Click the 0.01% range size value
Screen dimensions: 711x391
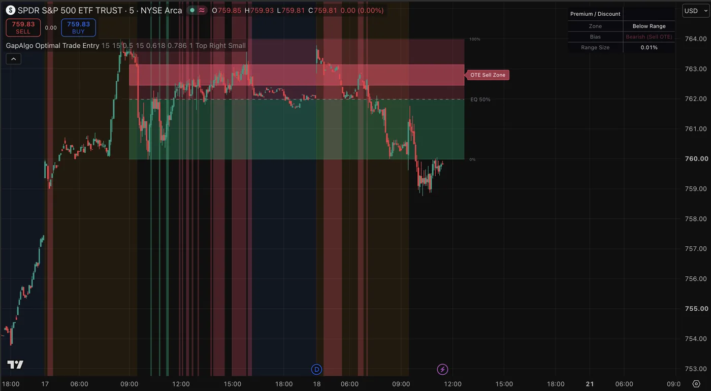click(x=649, y=47)
